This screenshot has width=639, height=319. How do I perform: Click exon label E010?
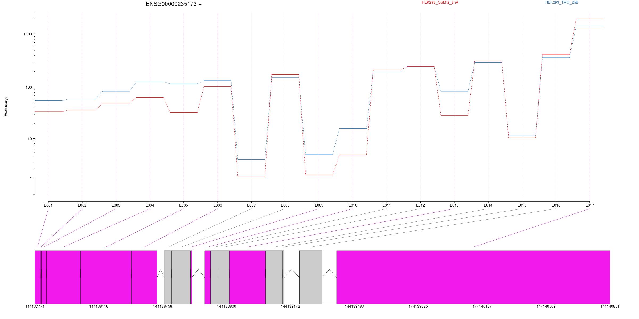[353, 205]
